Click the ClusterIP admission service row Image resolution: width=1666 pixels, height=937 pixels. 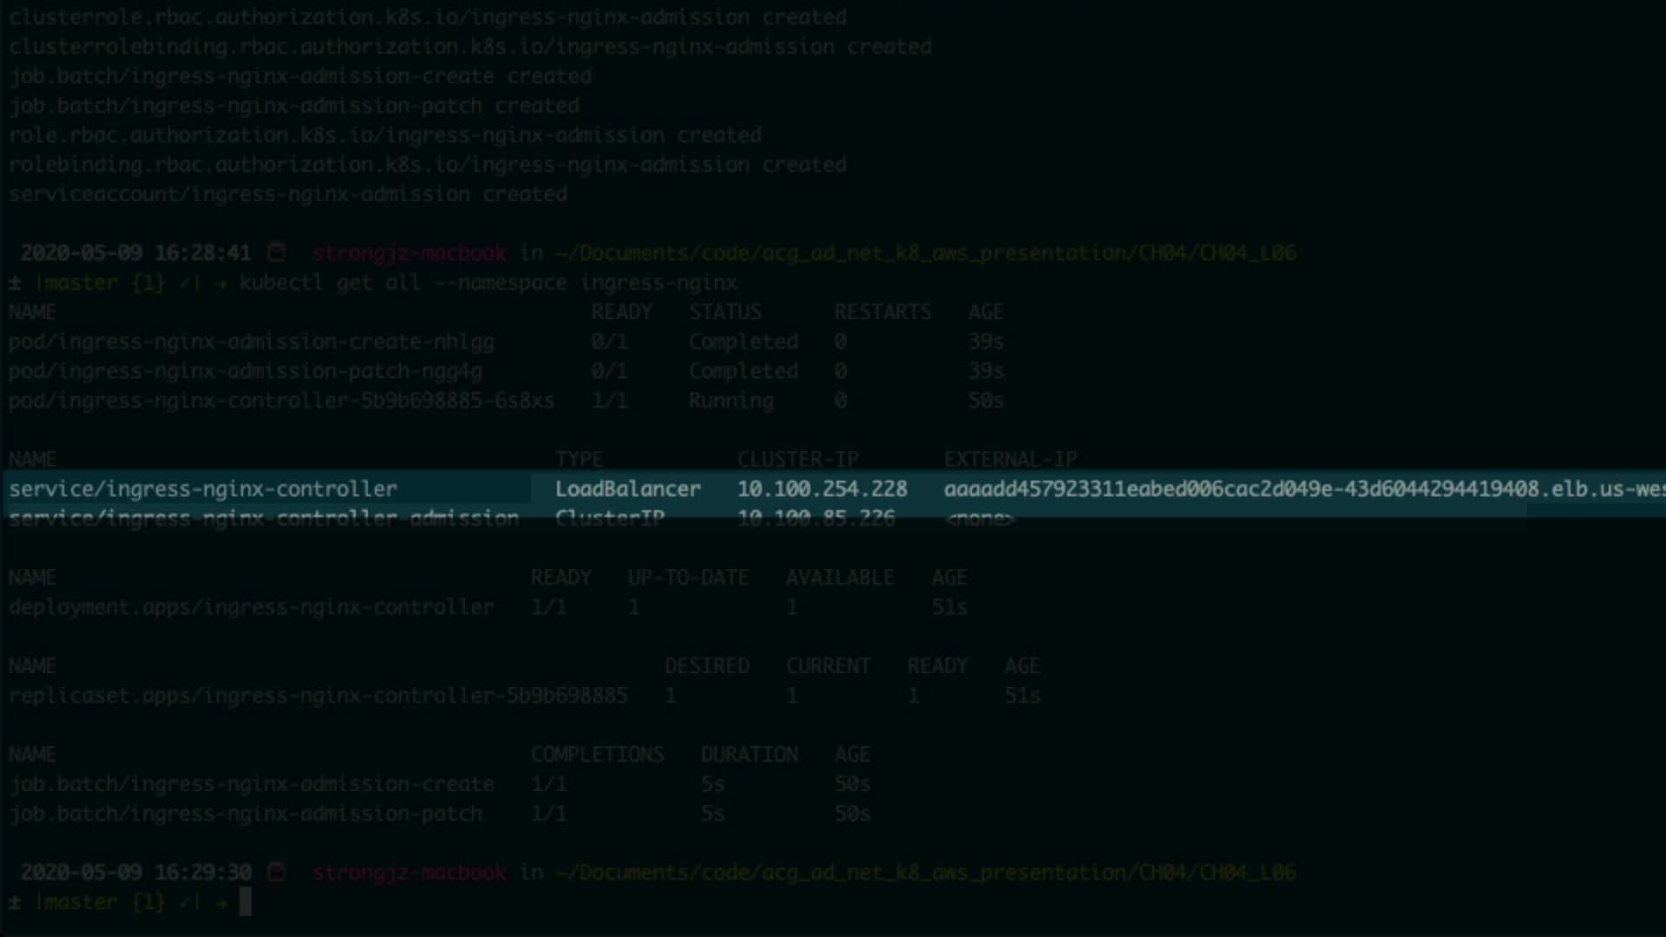pyautogui.click(x=264, y=519)
